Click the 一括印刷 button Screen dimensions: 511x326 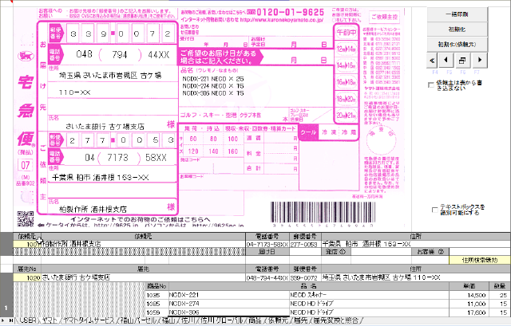click(457, 14)
